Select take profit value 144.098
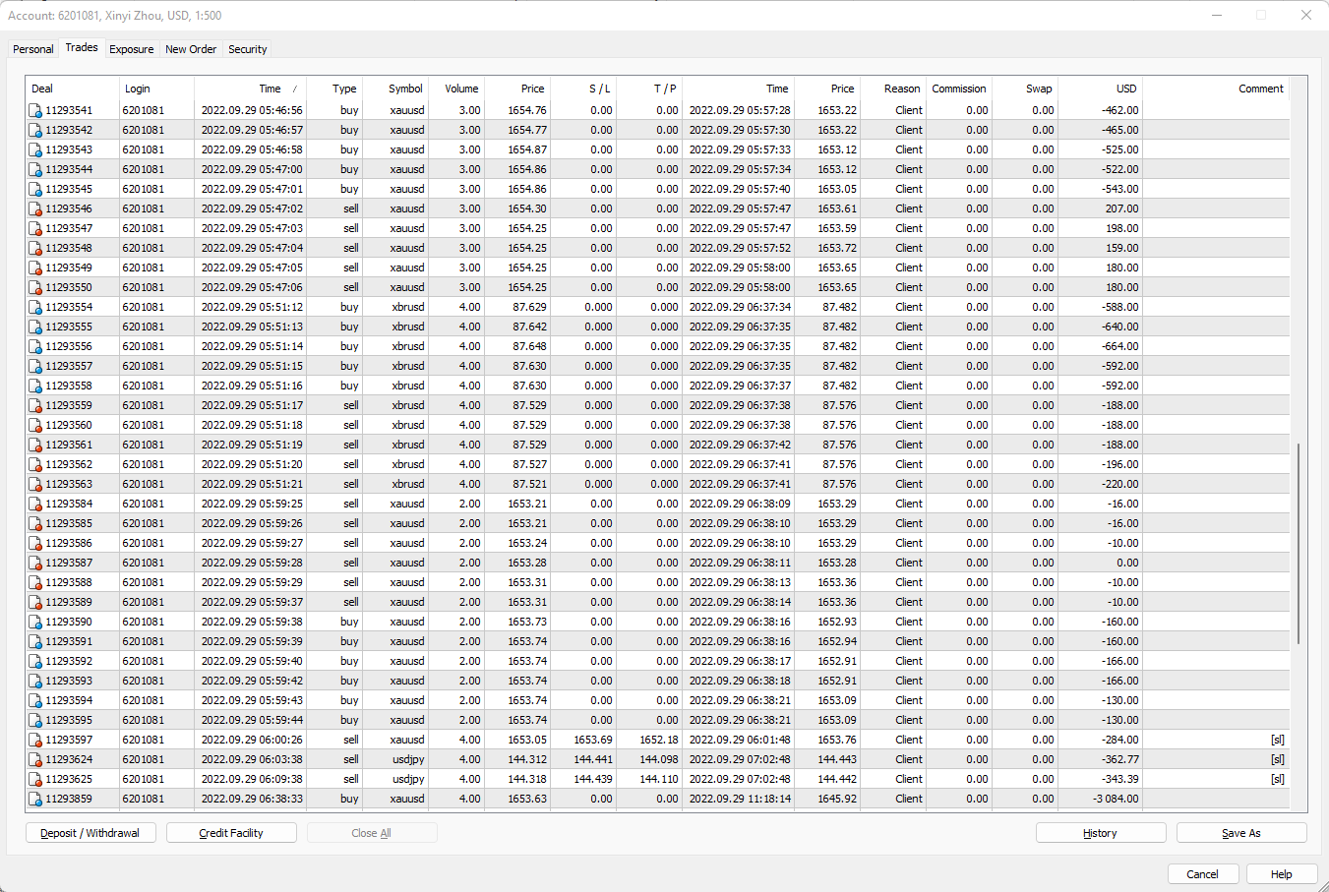Viewport: 1329px width, 892px height. [659, 759]
